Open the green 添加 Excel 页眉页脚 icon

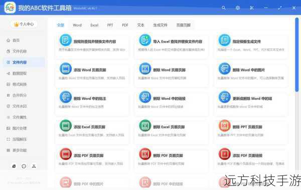(66, 125)
